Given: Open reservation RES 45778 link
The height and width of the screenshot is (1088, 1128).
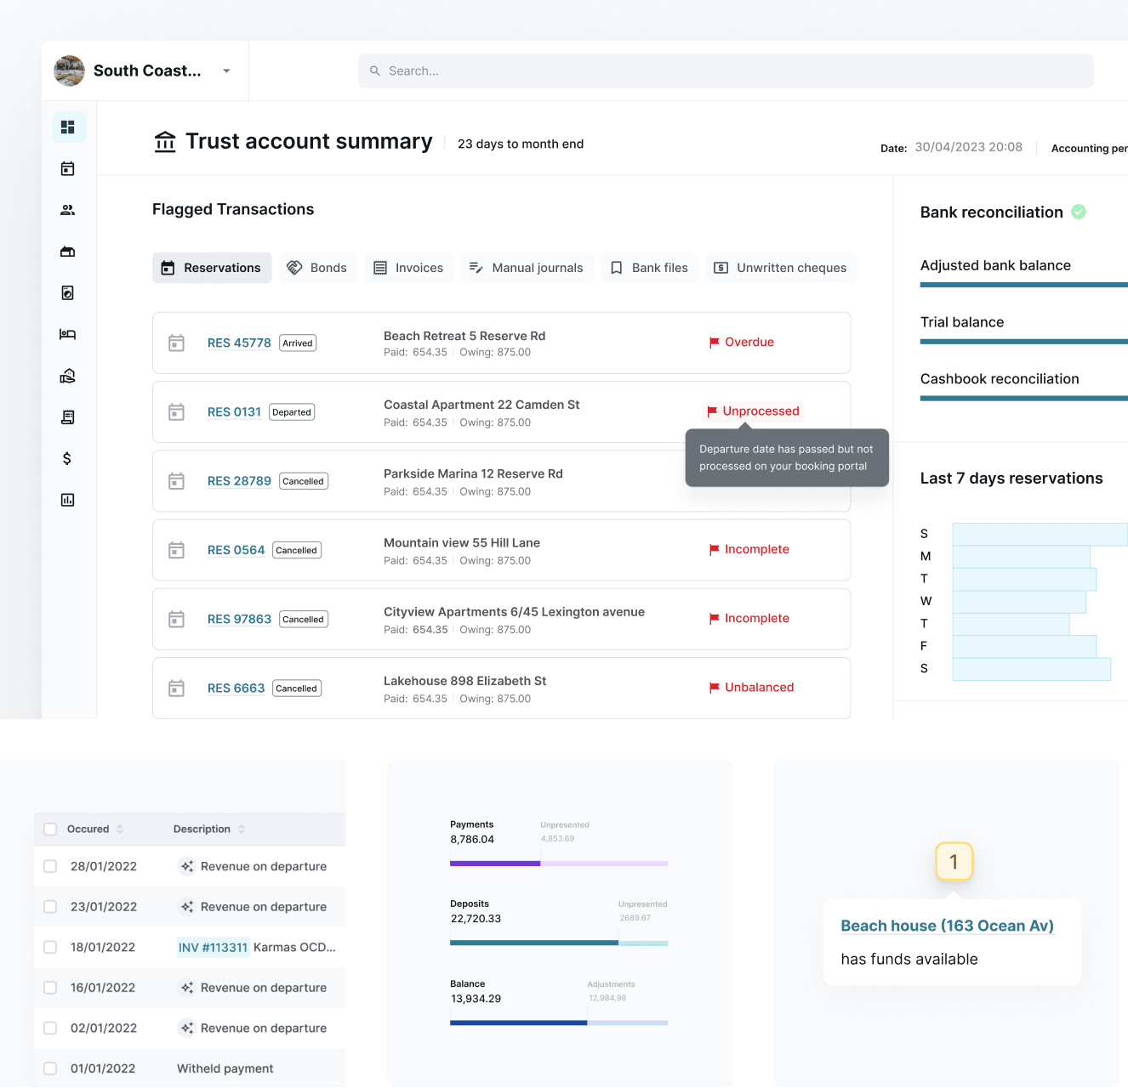Looking at the screenshot, I should (x=239, y=343).
